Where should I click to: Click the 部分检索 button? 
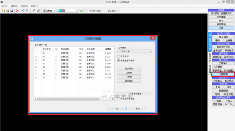coord(229,51)
